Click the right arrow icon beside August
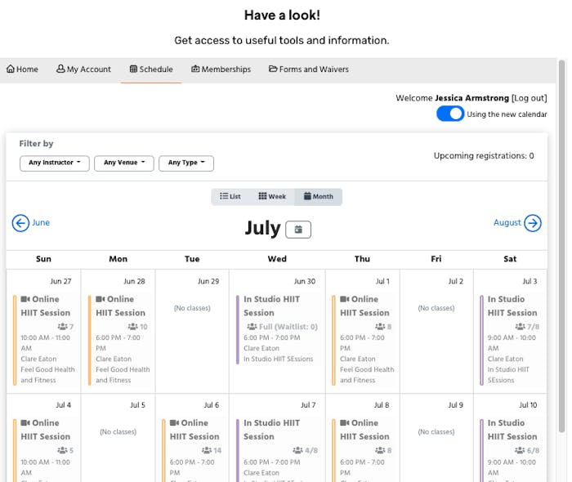The image size is (572, 482). pos(533,223)
